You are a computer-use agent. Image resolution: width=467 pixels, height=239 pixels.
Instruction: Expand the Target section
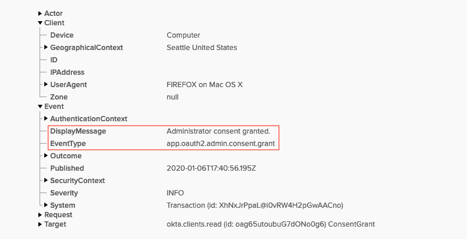pyautogui.click(x=40, y=224)
